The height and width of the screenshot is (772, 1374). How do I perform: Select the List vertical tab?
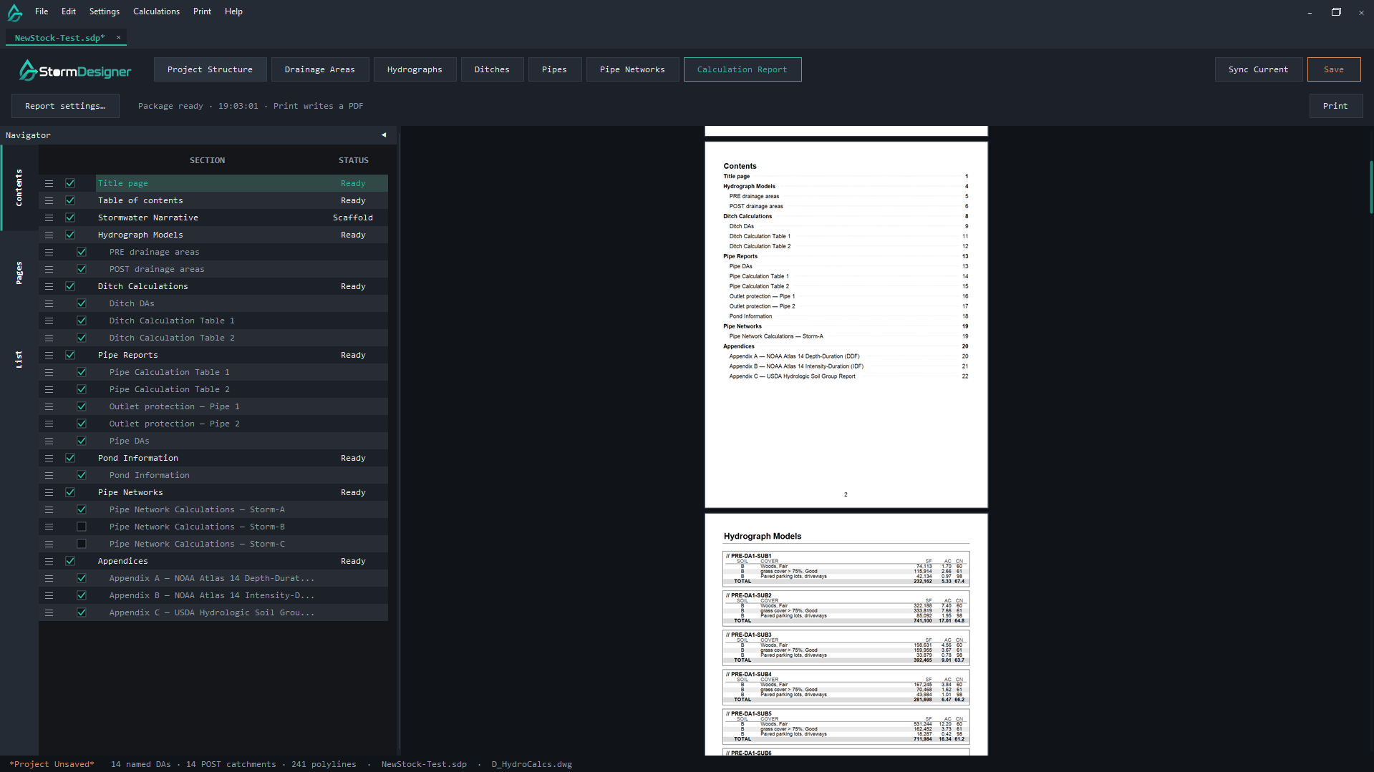pyautogui.click(x=19, y=360)
